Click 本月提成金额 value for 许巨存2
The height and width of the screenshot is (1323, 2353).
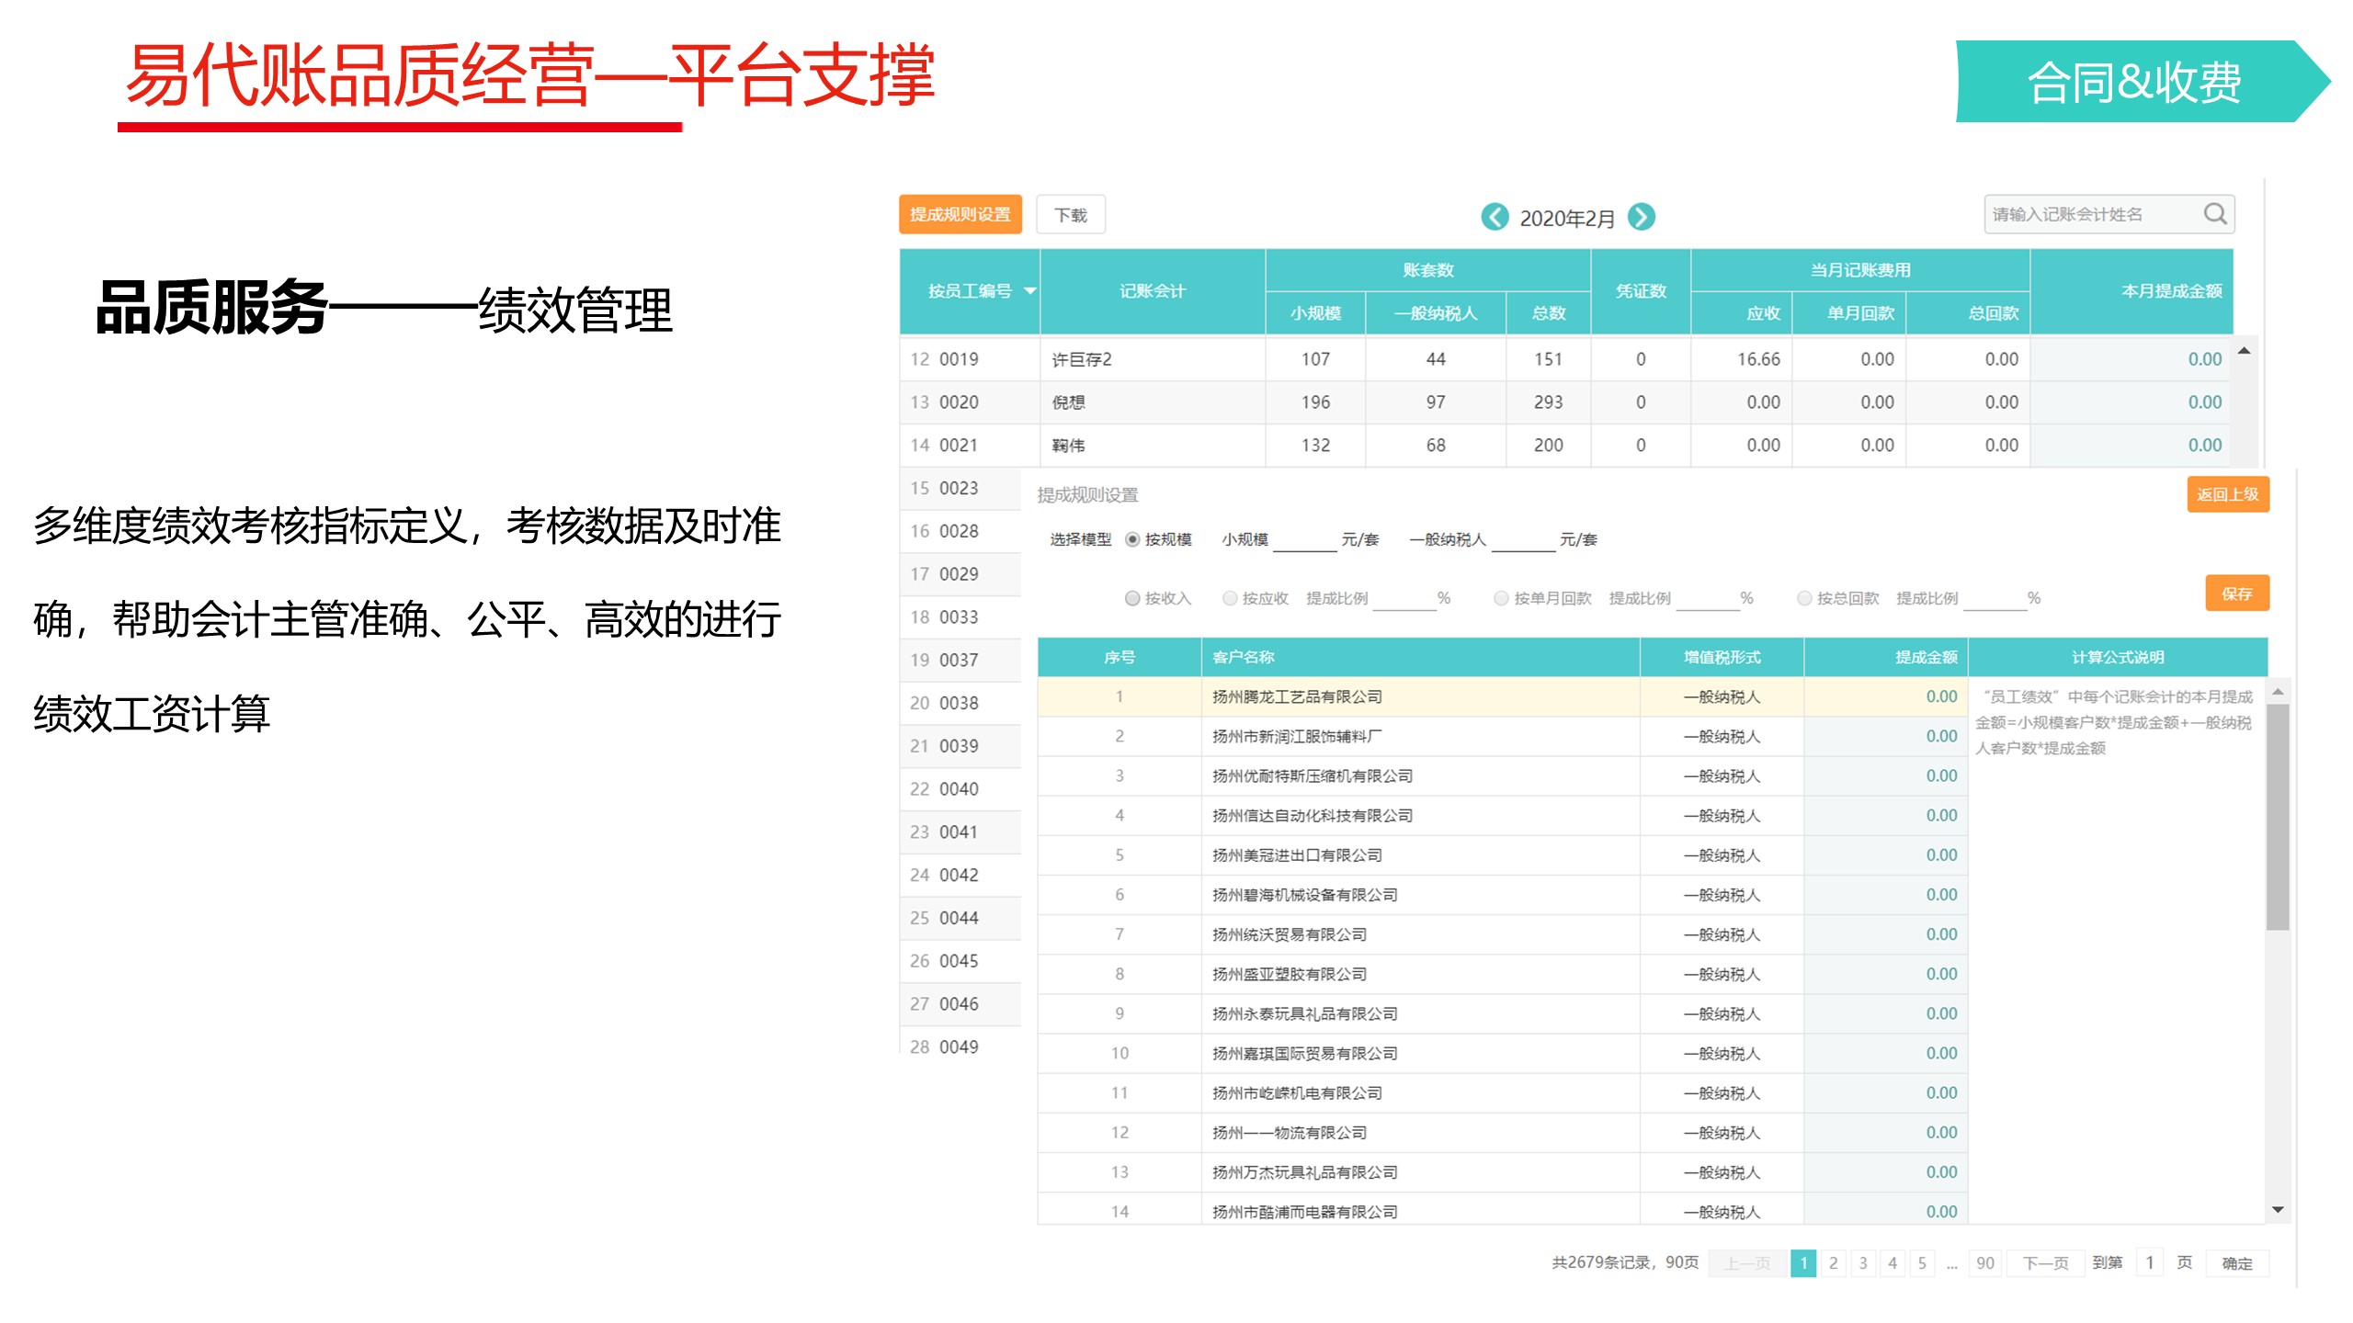pos(2205,359)
